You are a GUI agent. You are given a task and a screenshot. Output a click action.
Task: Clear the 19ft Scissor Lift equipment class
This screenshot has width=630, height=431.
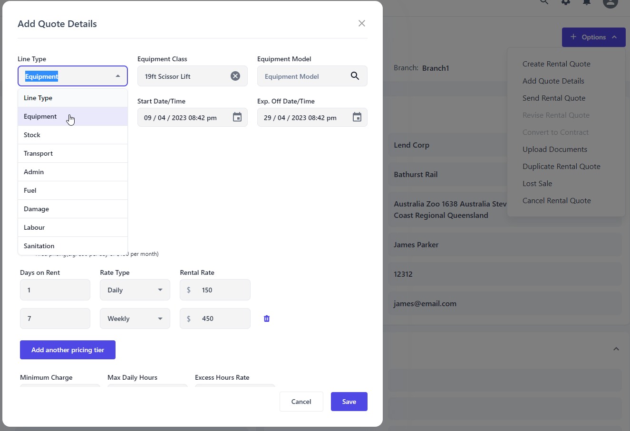click(x=235, y=76)
